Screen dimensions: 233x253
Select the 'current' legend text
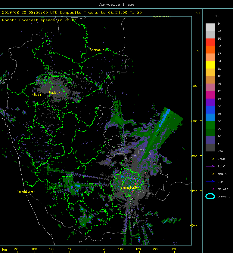(x=224, y=197)
